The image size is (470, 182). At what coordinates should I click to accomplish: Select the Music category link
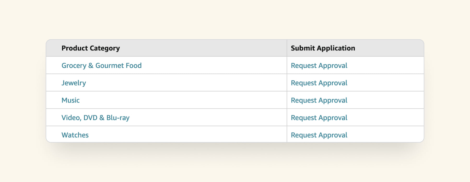(x=70, y=100)
